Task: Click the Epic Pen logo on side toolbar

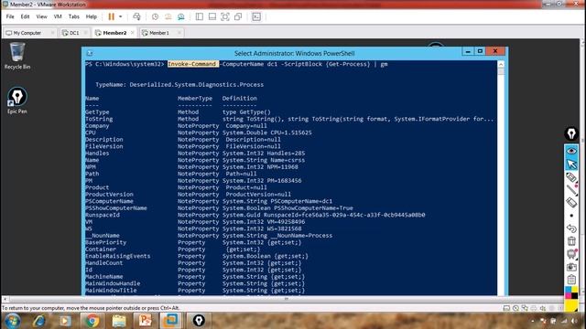Action: (571, 133)
